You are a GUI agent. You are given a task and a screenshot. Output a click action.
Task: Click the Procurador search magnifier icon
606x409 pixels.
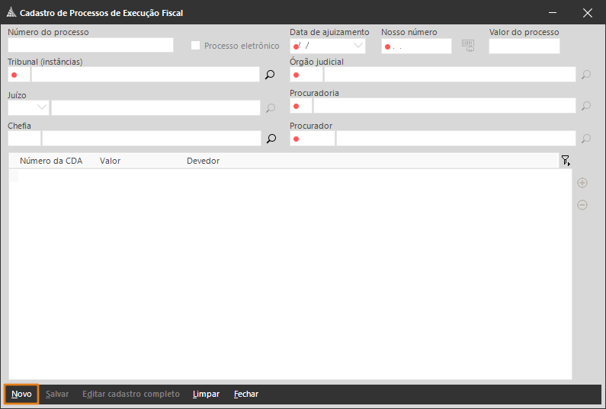pos(585,139)
